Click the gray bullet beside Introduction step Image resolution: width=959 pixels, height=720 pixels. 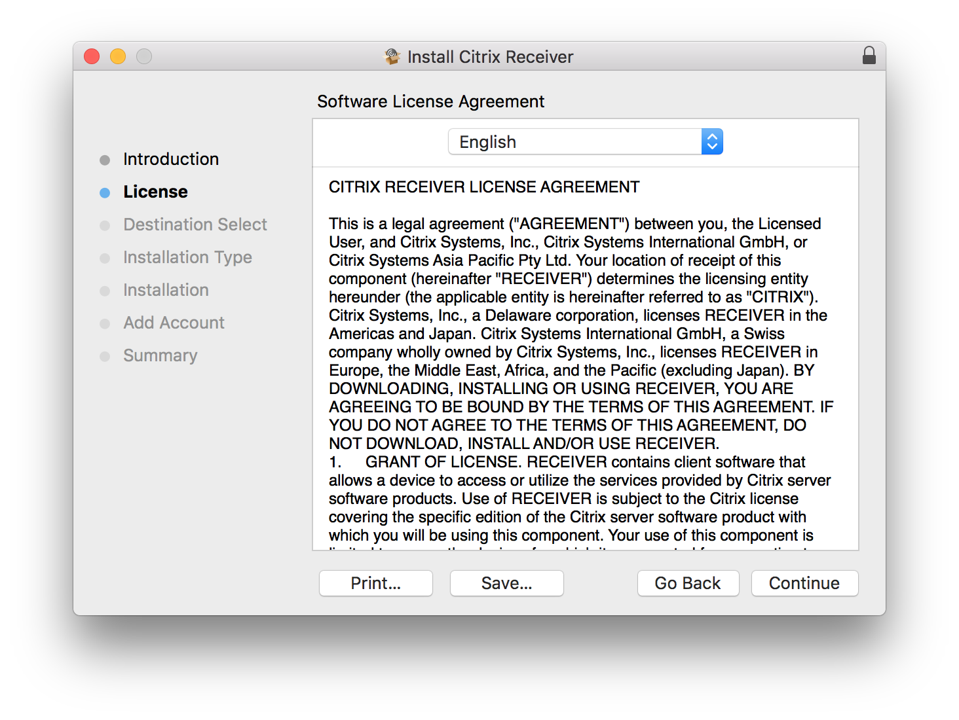click(x=105, y=159)
